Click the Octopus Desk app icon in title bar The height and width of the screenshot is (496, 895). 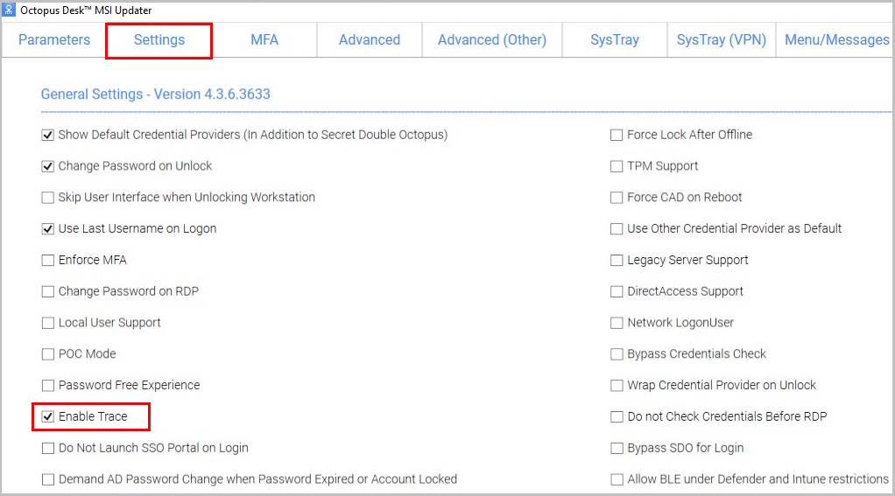pyautogui.click(x=9, y=10)
